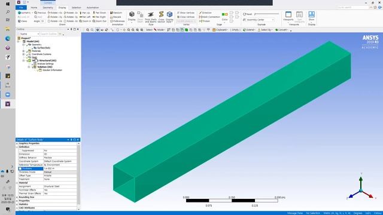Open the Display dropdown icon in ribbon

point(132,17)
